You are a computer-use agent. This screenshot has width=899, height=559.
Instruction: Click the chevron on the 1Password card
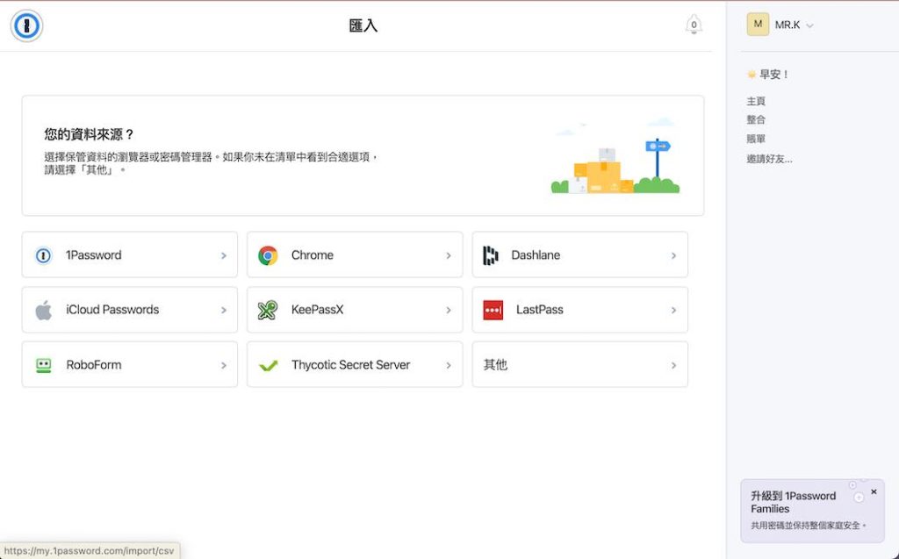pos(224,255)
